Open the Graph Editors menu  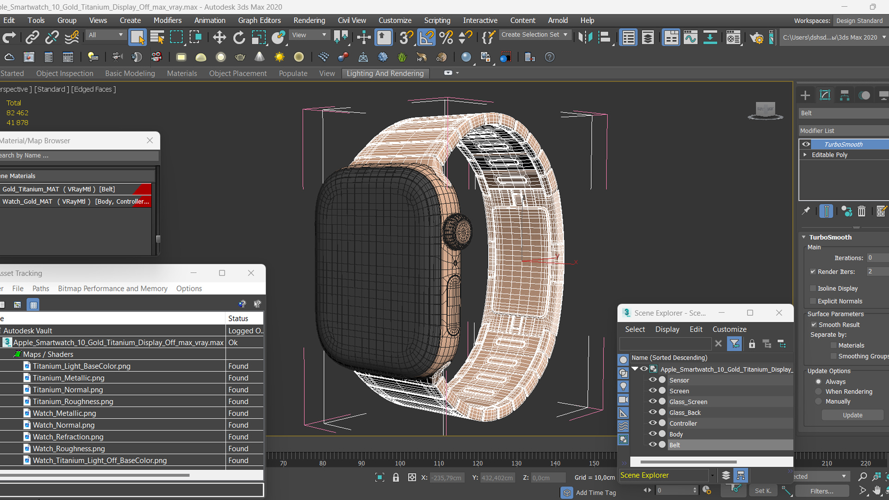[x=259, y=20]
